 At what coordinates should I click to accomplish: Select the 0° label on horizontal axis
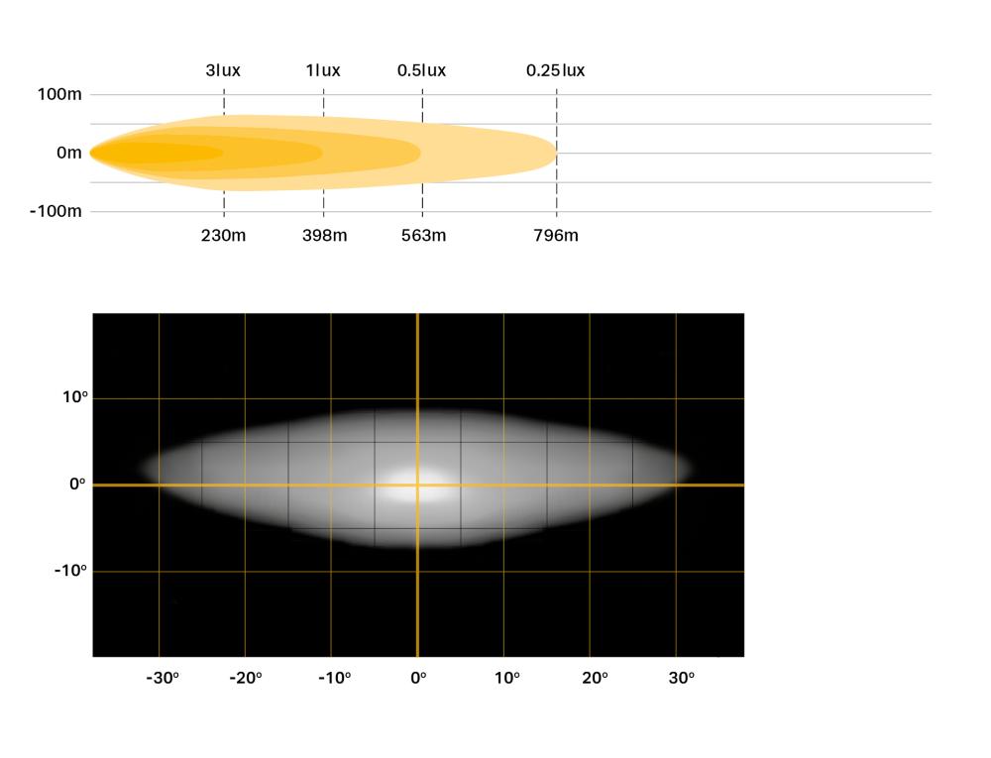point(418,678)
